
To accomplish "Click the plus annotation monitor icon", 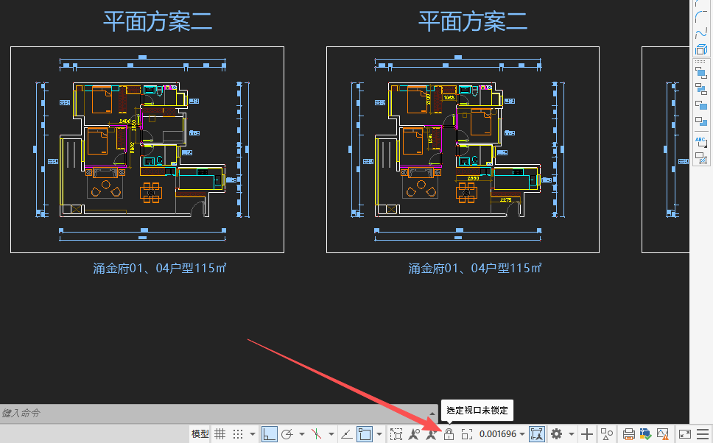I will tap(587, 434).
